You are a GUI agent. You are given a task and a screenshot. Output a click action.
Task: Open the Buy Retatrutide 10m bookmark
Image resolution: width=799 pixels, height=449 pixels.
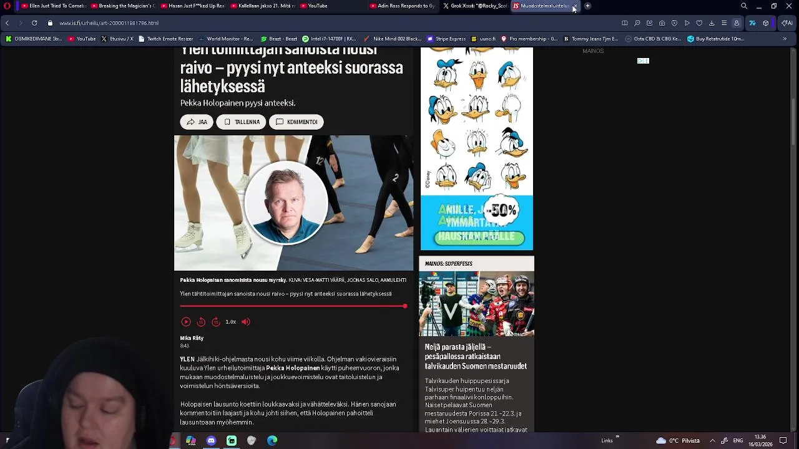pos(716,39)
